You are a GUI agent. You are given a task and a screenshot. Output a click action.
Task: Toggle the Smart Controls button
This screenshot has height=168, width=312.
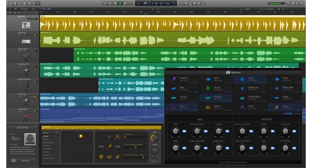click(30, 3)
